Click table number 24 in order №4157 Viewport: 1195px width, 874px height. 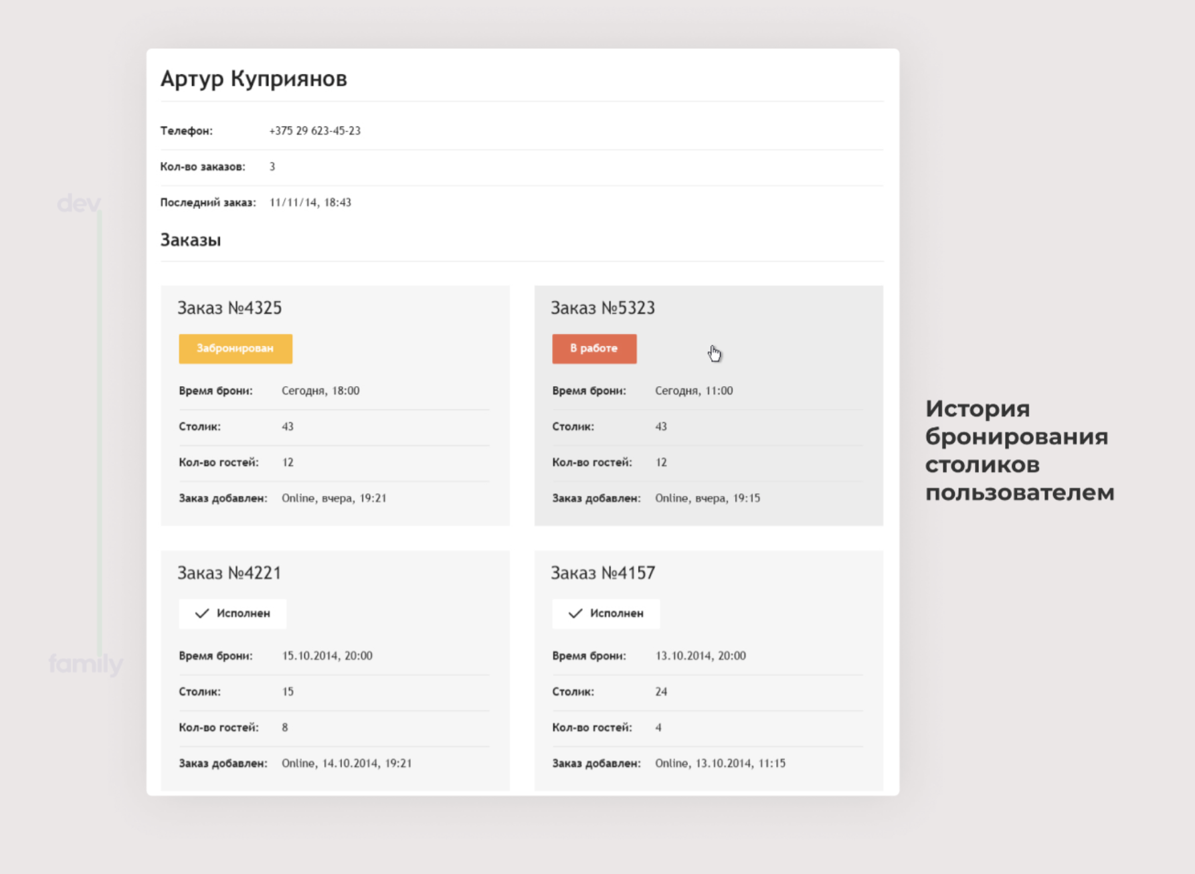tap(661, 691)
